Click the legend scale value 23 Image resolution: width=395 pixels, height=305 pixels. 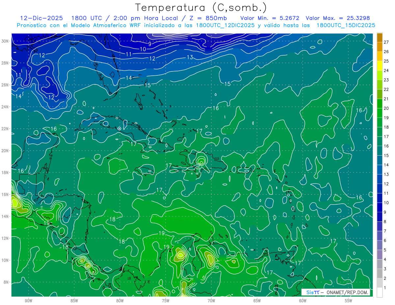[x=386, y=80]
